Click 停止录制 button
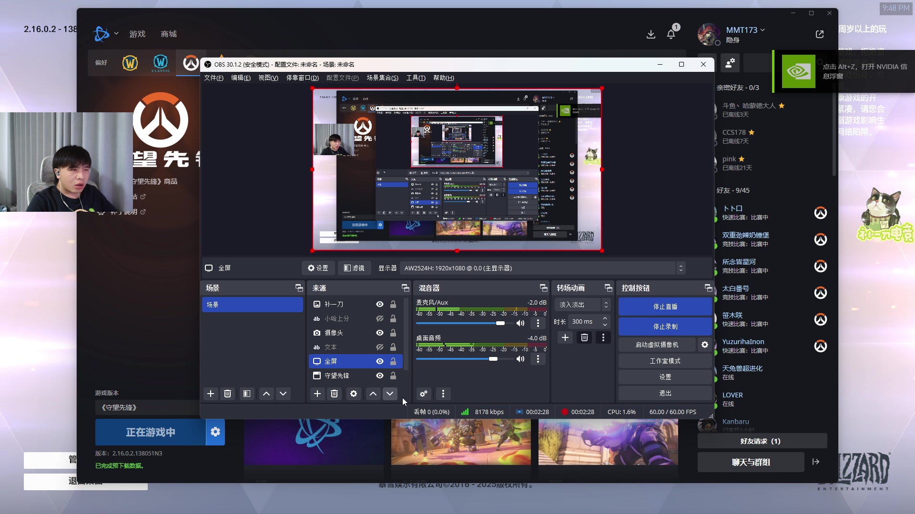 (x=665, y=326)
